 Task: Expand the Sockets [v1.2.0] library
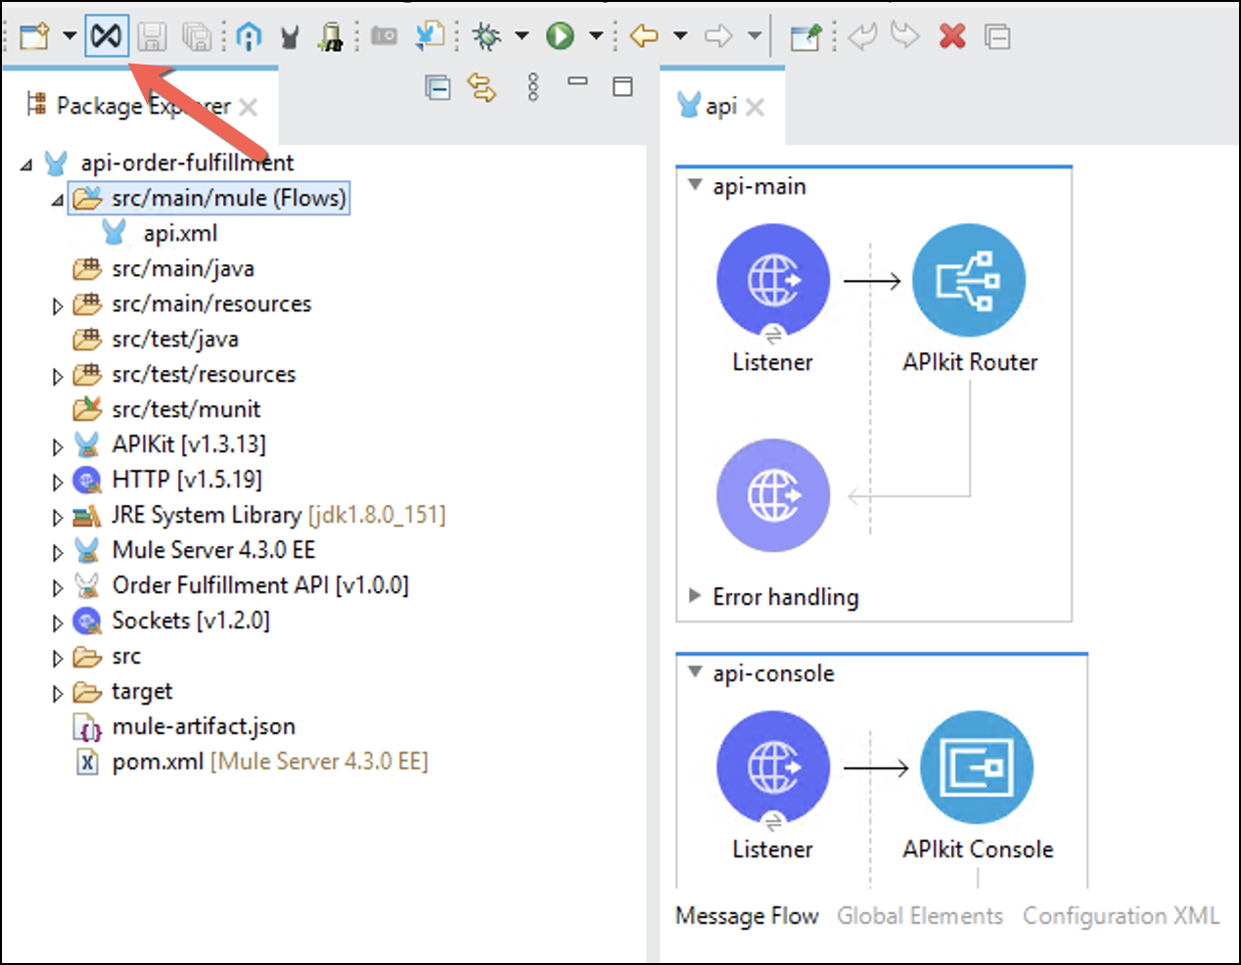pos(58,623)
